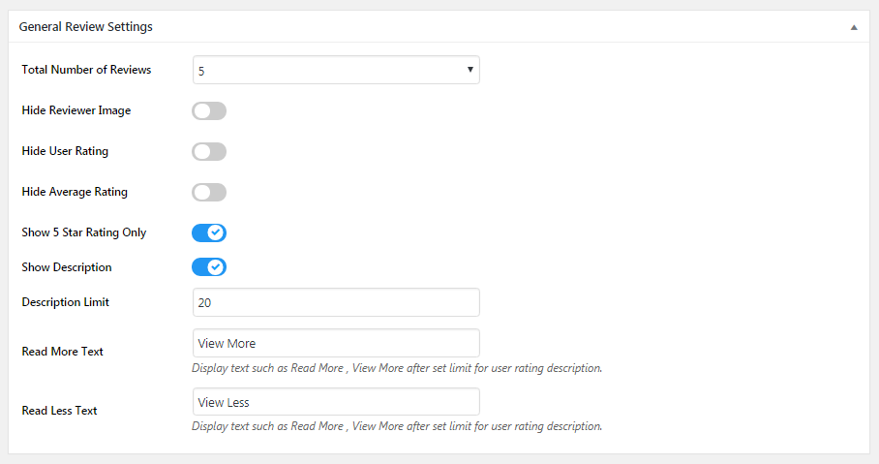This screenshot has height=464, width=879.
Task: Click the Read Less Text label
Action: [x=59, y=410]
